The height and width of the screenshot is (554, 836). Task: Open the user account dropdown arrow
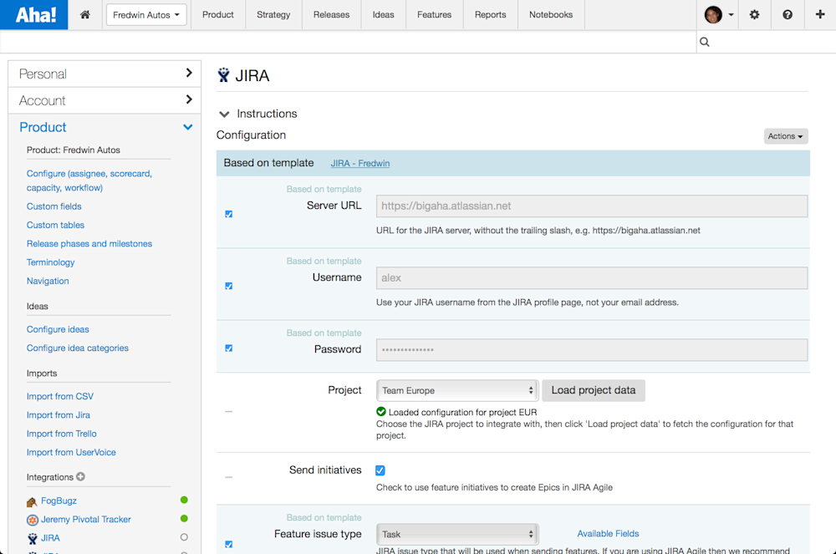[x=731, y=15]
